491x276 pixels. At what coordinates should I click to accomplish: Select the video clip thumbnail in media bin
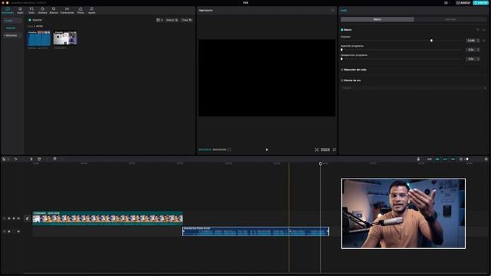pos(65,38)
